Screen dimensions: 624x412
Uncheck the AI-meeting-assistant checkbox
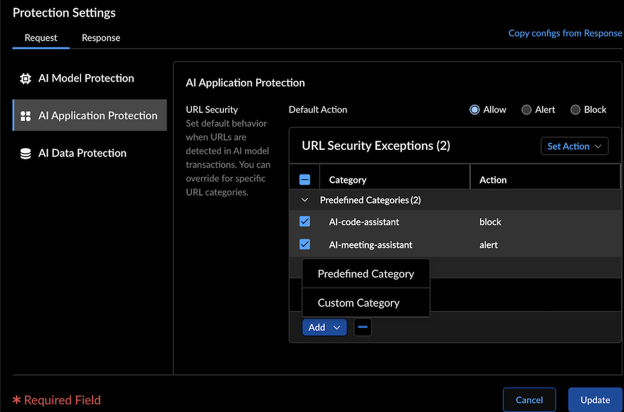tap(305, 244)
